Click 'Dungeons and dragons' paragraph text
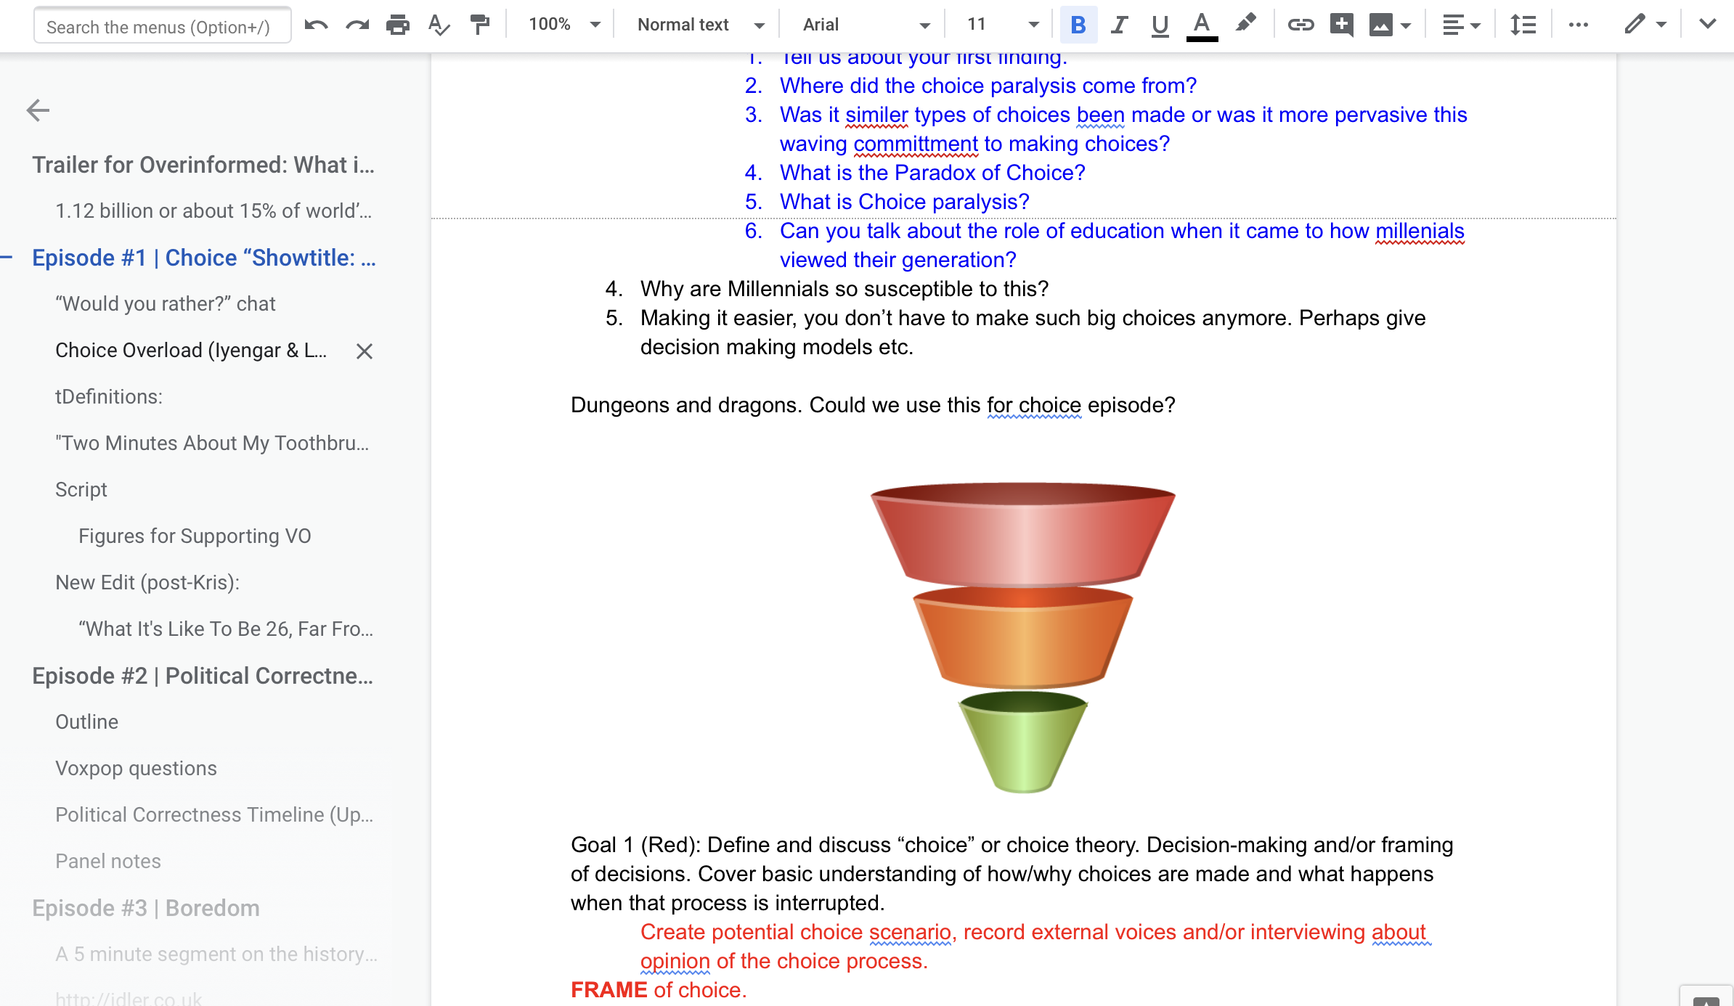This screenshot has width=1734, height=1006. click(873, 405)
